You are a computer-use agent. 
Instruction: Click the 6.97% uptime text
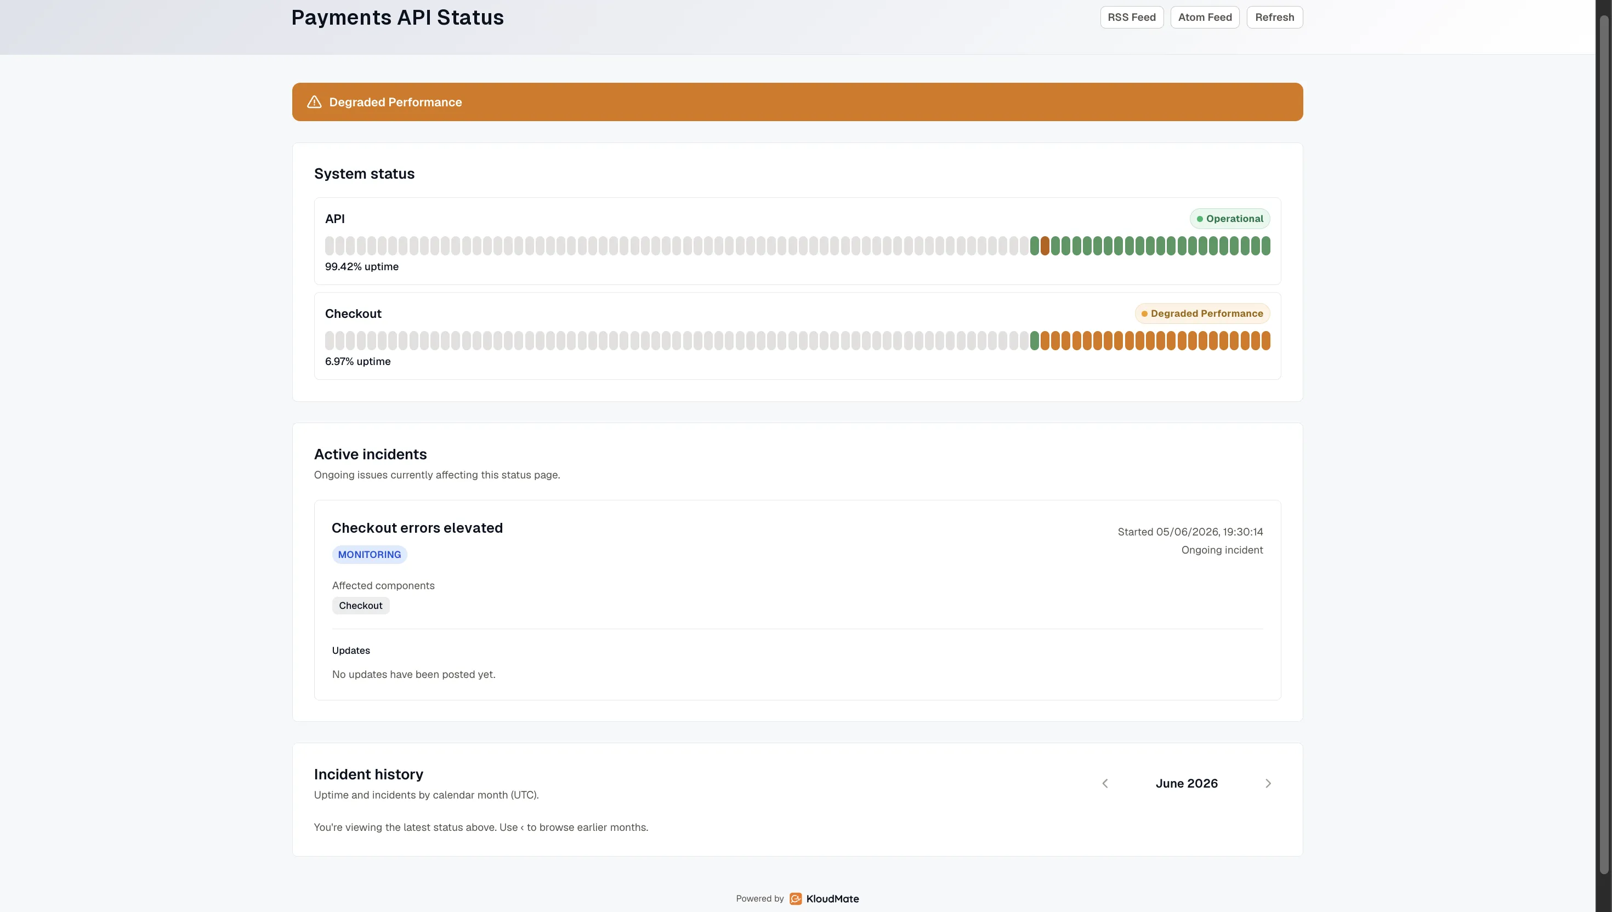click(357, 361)
